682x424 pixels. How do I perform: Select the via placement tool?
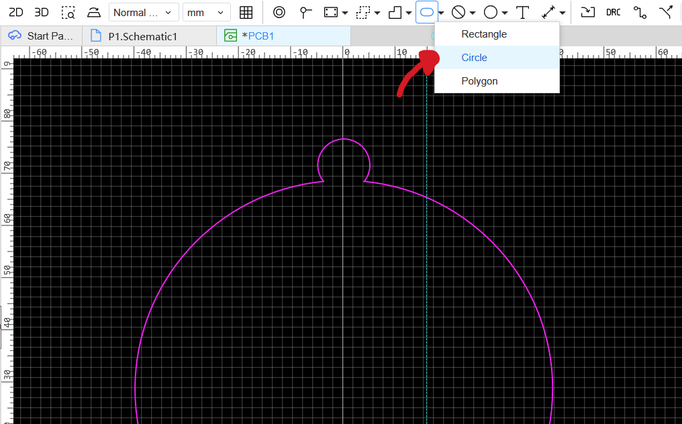279,12
